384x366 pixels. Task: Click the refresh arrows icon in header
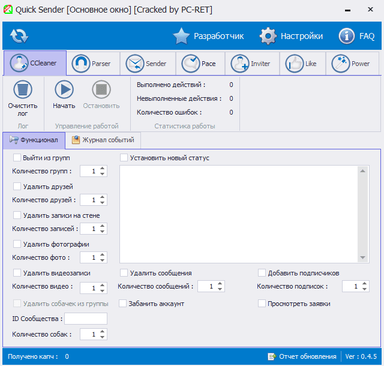[x=19, y=36]
